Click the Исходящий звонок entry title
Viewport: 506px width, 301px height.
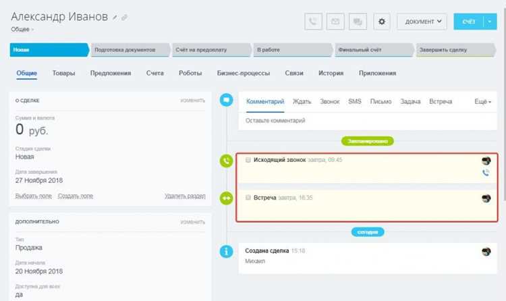[x=279, y=160]
